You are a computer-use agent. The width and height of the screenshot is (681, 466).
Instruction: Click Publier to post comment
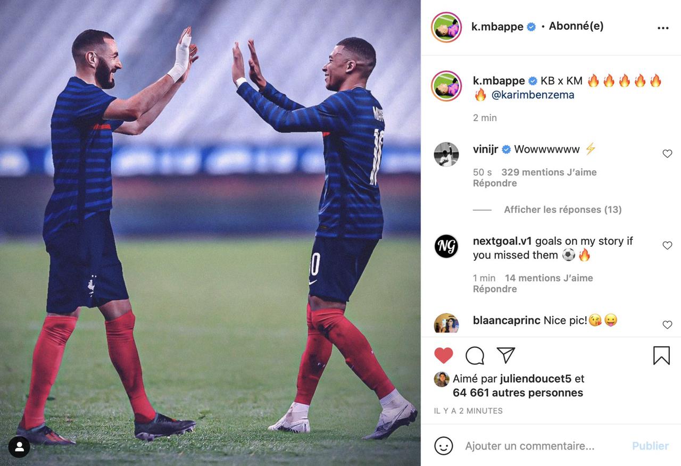pyautogui.click(x=650, y=446)
